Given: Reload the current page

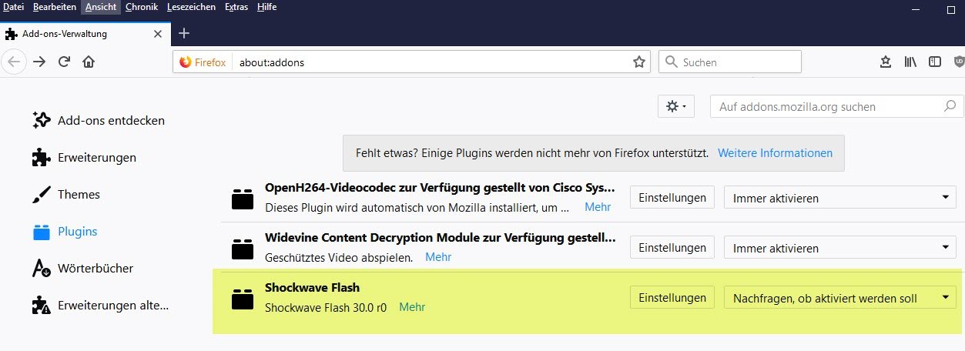Looking at the screenshot, I should click(x=65, y=62).
